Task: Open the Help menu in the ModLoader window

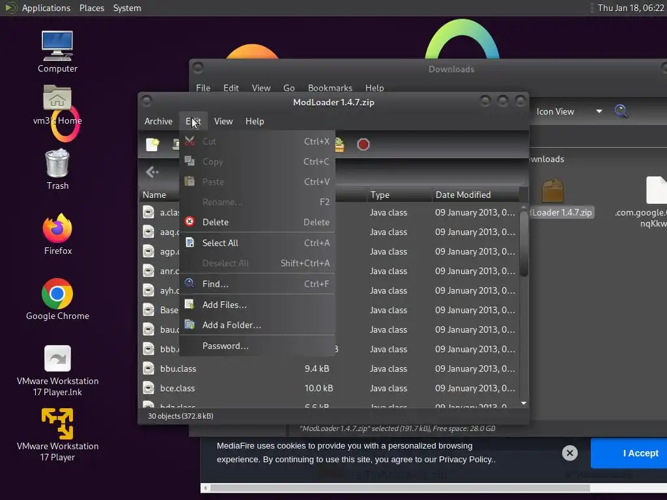Action: click(x=255, y=121)
